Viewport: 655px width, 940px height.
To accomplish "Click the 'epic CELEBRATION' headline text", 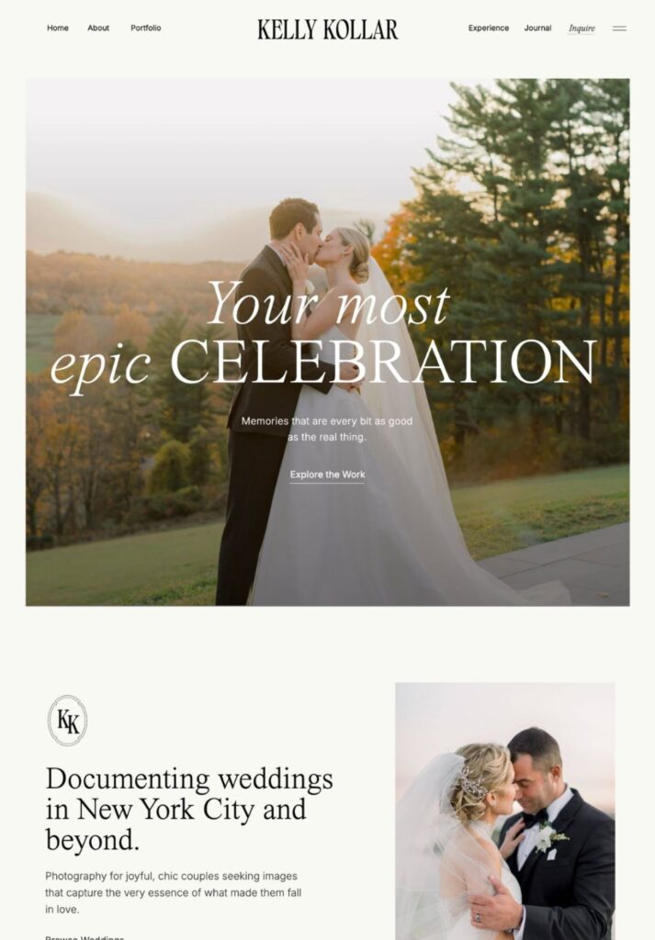I will 324,364.
